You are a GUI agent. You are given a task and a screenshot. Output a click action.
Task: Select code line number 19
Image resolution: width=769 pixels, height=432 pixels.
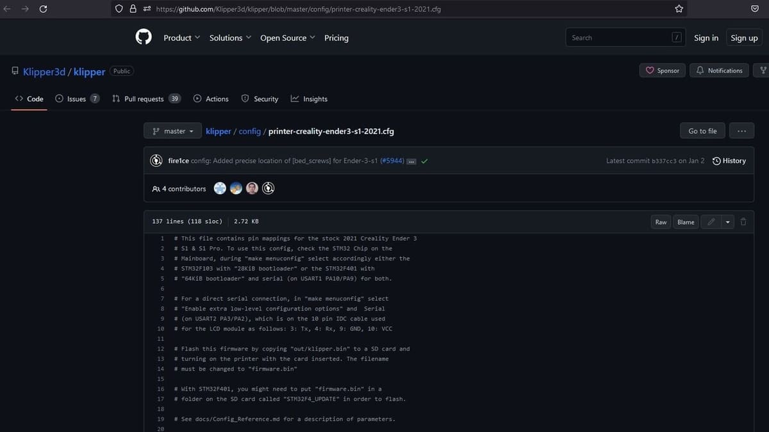tap(160, 419)
